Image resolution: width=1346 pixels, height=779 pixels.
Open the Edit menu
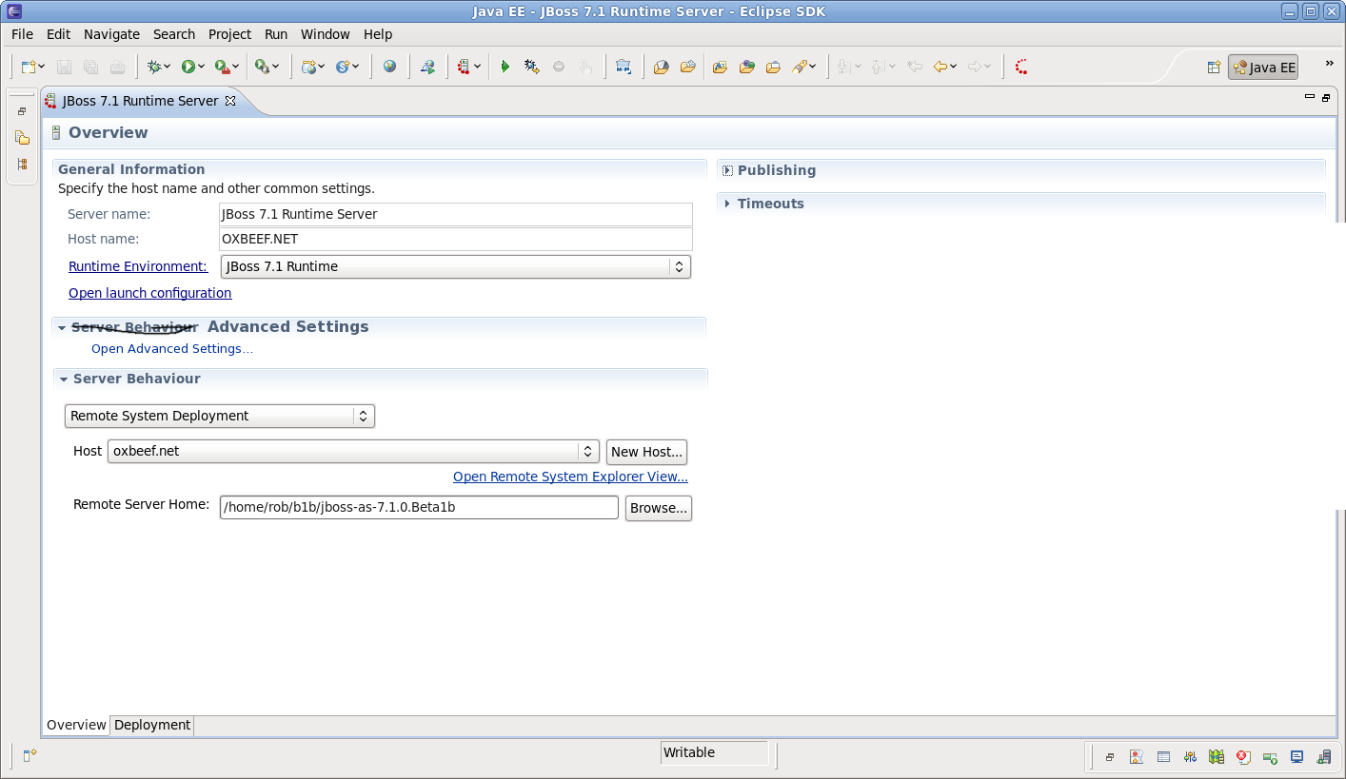[58, 34]
